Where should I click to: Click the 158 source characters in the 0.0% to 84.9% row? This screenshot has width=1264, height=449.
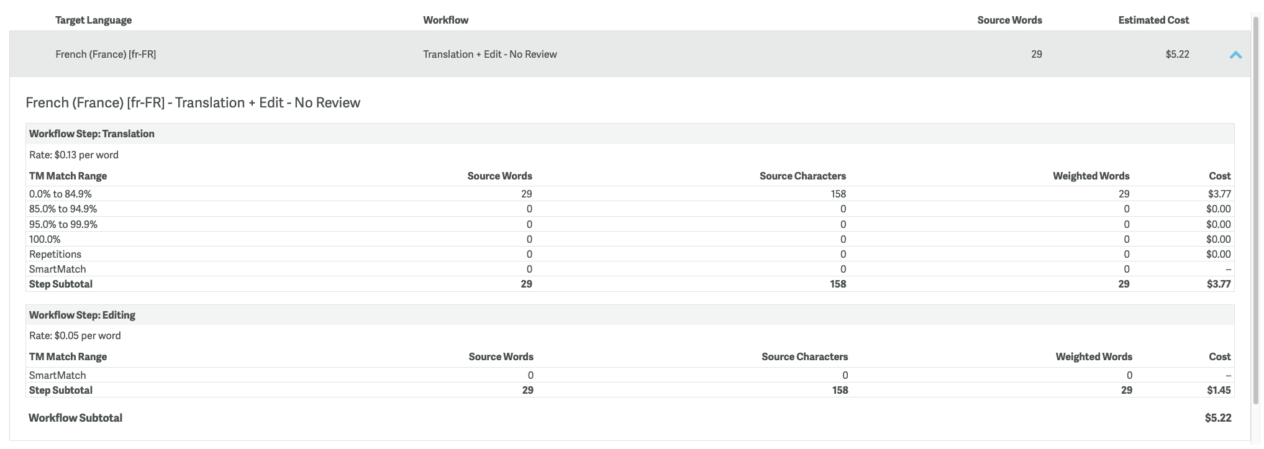point(838,194)
